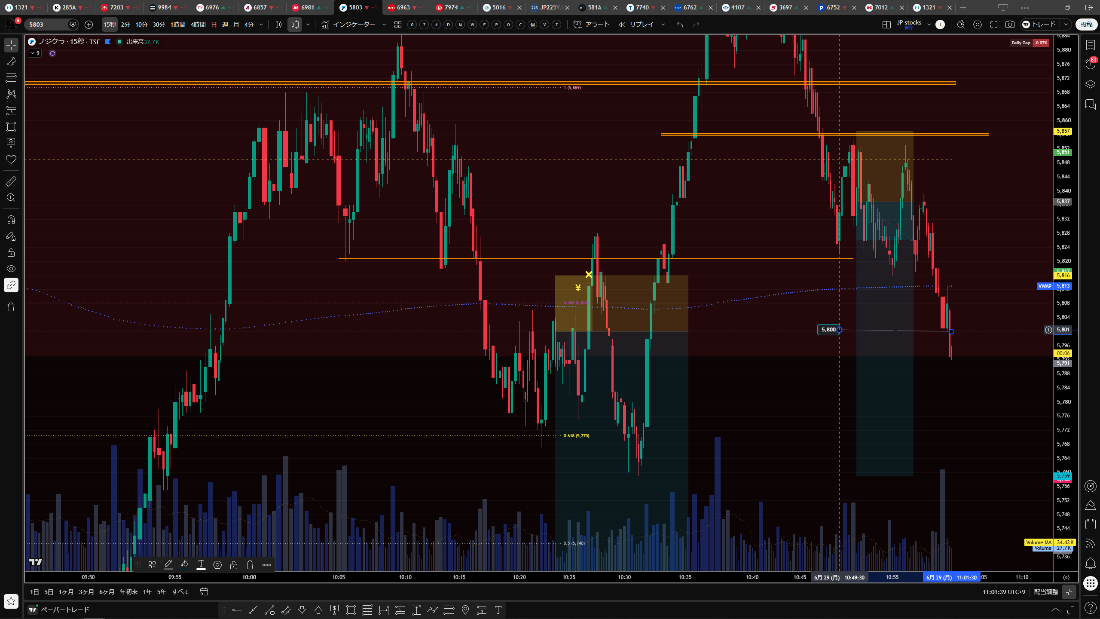Screen dimensions: 1100x619
Task: Expand the chart interval dropdown arrow
Action: pos(261,25)
